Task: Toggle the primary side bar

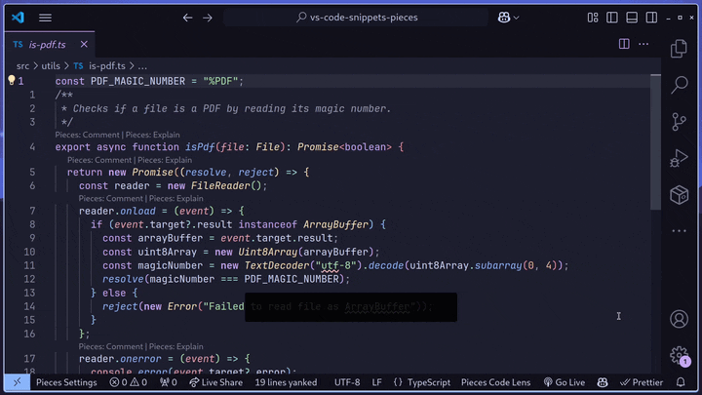Action: pos(612,18)
